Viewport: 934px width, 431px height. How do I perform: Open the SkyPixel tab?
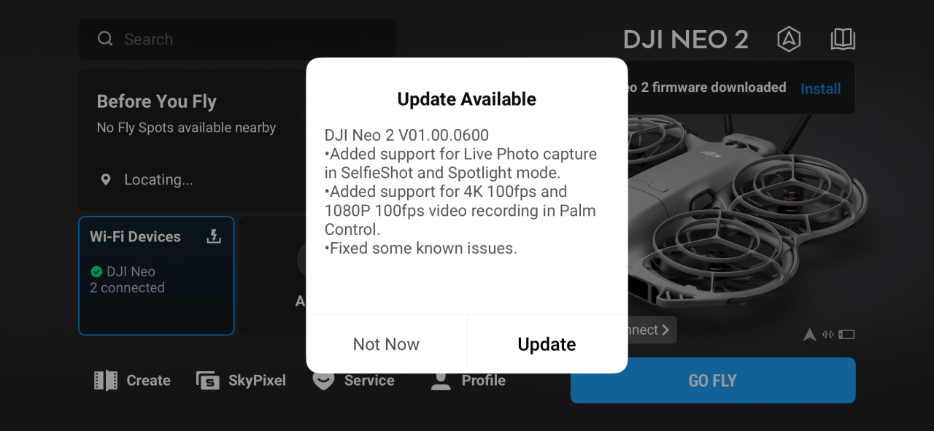coord(241,380)
